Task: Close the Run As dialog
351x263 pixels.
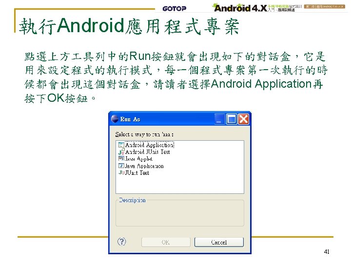Action: click(x=243, y=119)
